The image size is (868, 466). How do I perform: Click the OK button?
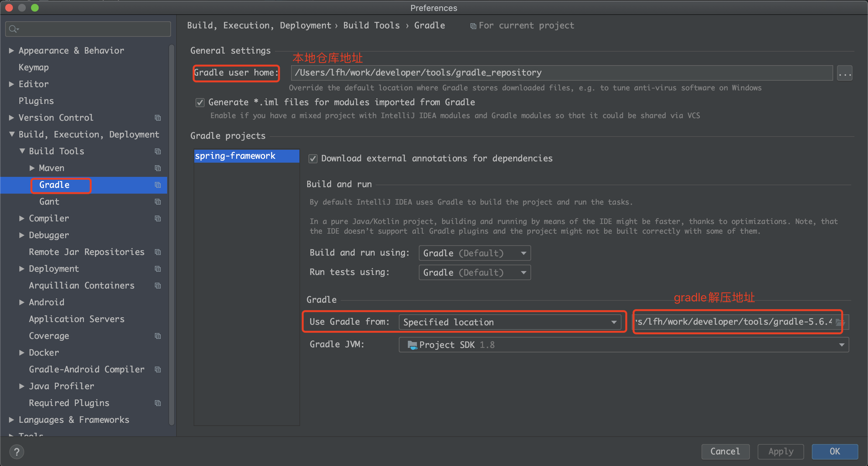(x=834, y=451)
